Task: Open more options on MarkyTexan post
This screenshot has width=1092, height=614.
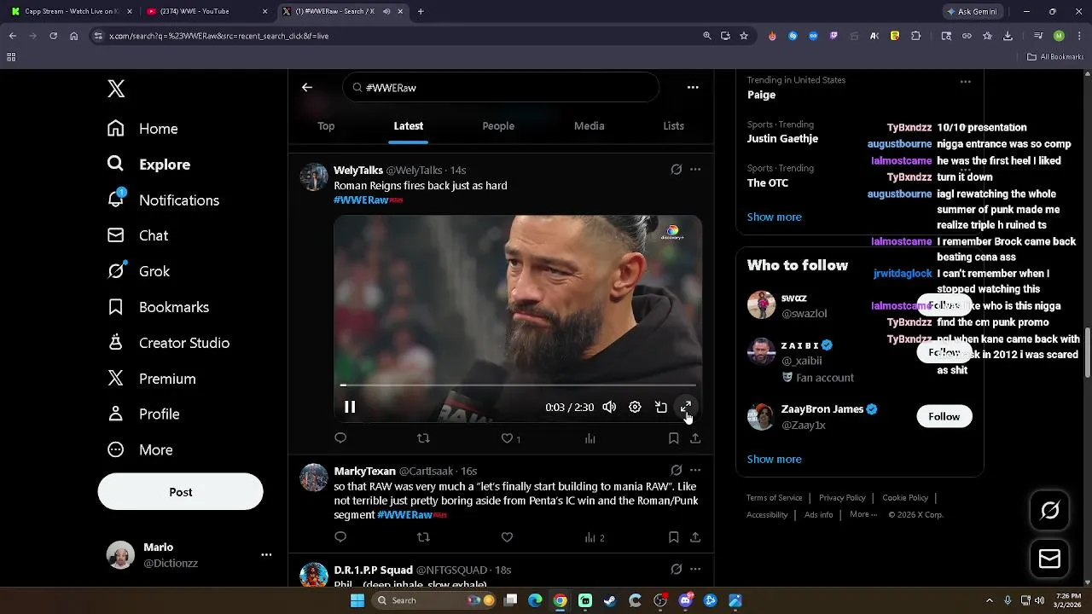Action: [695, 471]
